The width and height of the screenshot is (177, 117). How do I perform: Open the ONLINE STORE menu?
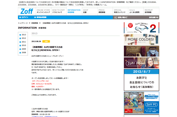[43, 11]
